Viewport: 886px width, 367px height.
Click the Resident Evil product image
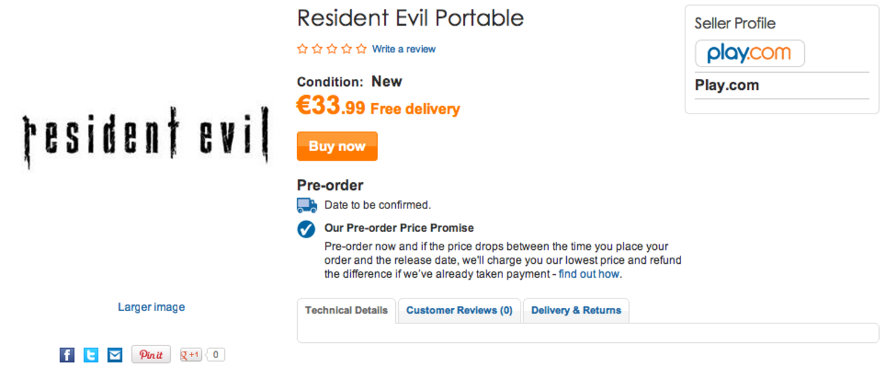tap(145, 137)
